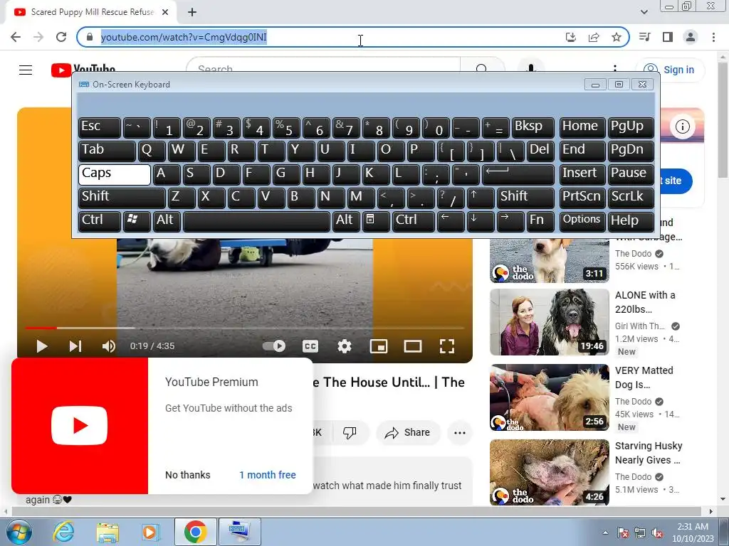Click the Windows logo key
Screen dimensions: 729x546
137,222
